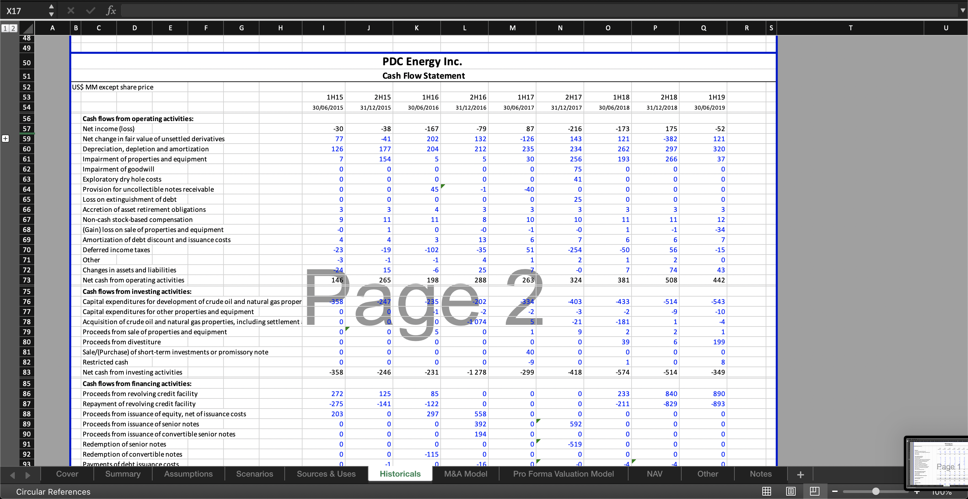Click 'Cash flows from operating activities:' label

pos(138,118)
